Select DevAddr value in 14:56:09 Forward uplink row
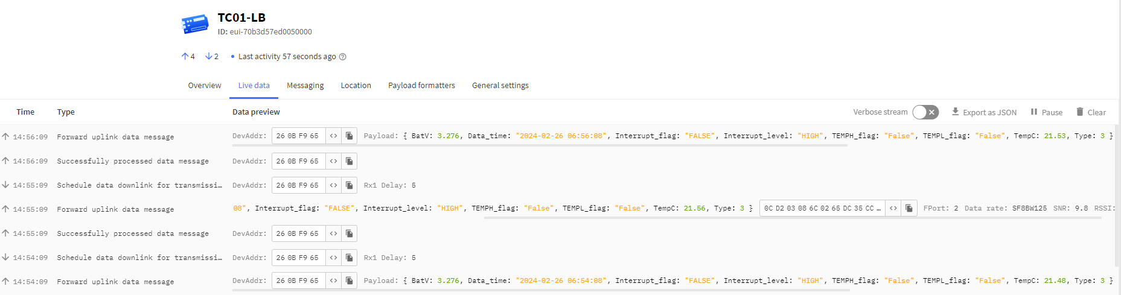Viewport: 1121px width, 295px height. [x=298, y=136]
